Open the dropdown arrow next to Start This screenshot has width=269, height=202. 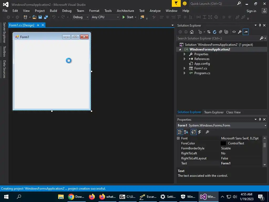[x=136, y=17]
